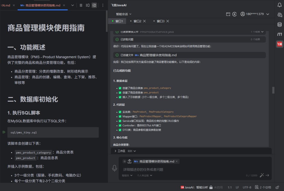The height and width of the screenshot is (191, 284).
Task: Click the microphone voice input icon
Action: tap(114, 168)
